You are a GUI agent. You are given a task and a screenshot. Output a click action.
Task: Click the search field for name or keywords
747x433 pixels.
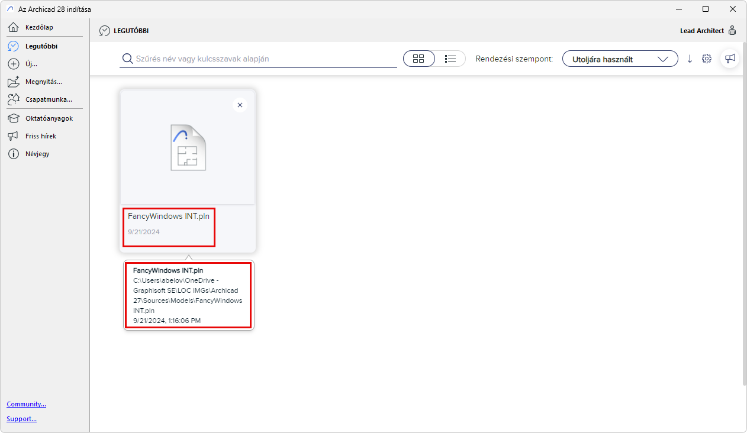[x=258, y=59]
